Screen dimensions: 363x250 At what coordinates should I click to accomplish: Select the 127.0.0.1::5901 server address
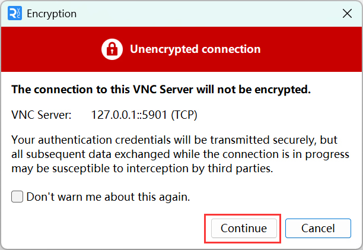pos(129,115)
